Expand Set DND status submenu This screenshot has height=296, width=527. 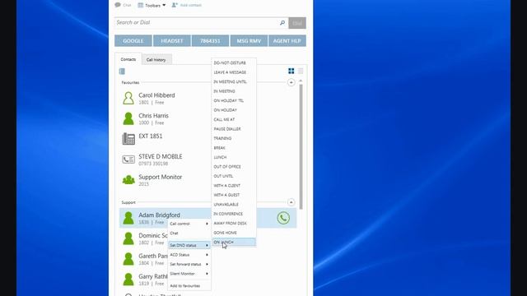click(189, 245)
